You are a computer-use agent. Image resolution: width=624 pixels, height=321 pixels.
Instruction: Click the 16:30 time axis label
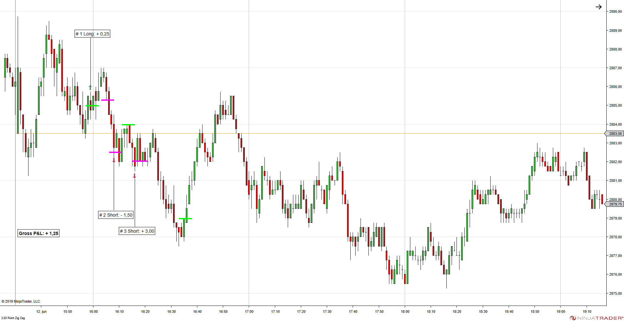coord(171,311)
